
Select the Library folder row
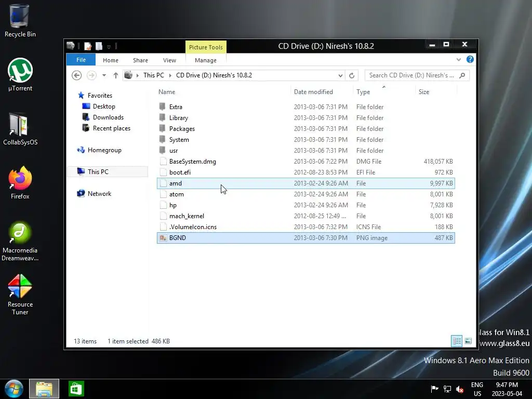tap(305, 118)
